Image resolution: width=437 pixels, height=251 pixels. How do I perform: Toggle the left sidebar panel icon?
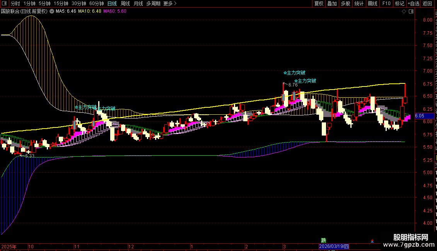(4, 3)
